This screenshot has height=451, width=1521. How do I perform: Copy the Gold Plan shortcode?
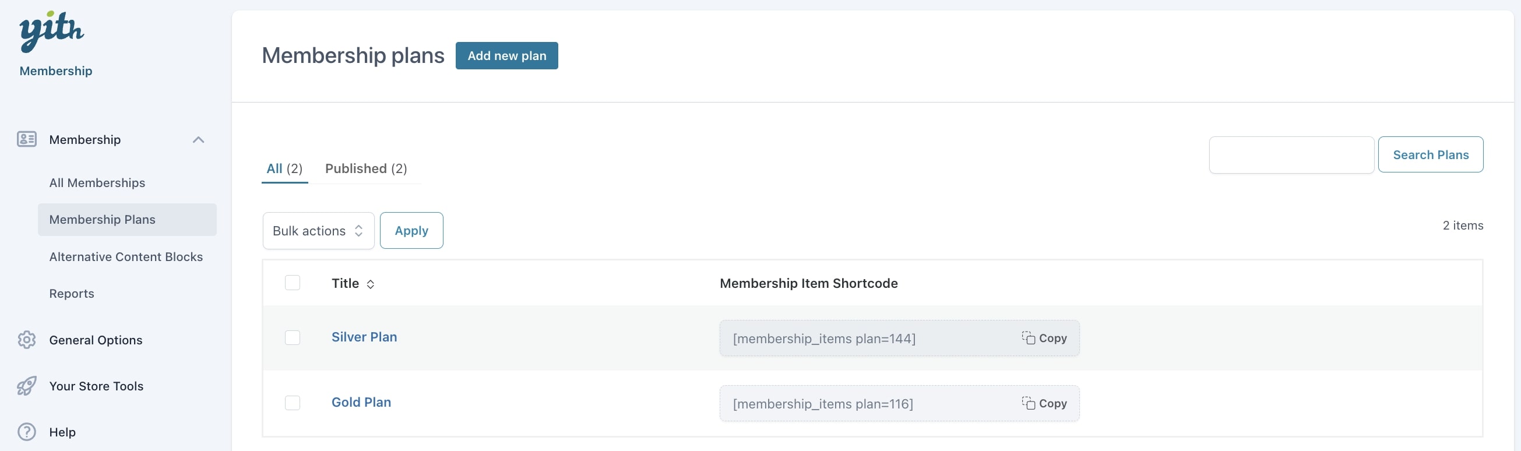1044,403
